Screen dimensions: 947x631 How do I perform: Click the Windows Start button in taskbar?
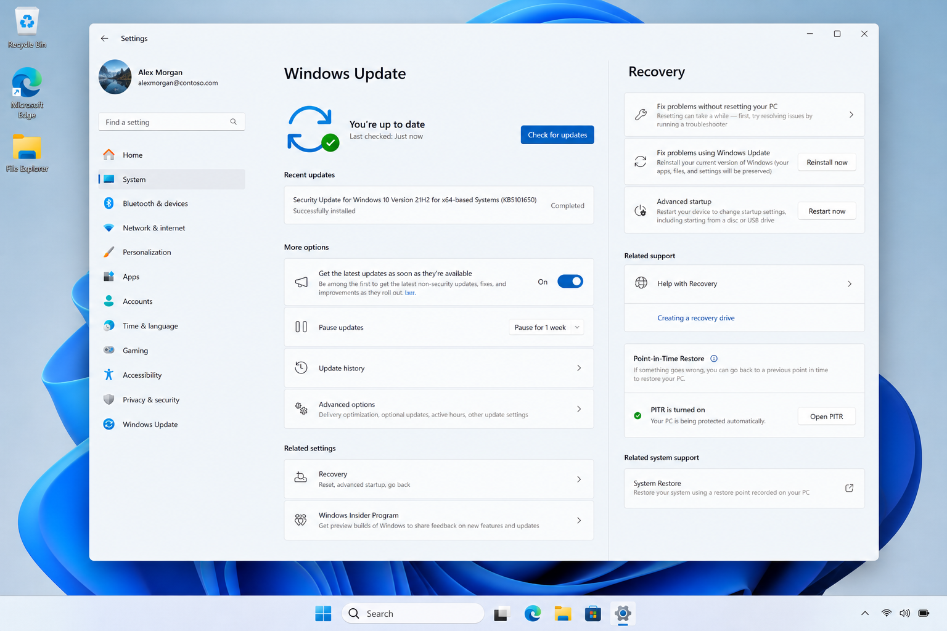click(323, 614)
